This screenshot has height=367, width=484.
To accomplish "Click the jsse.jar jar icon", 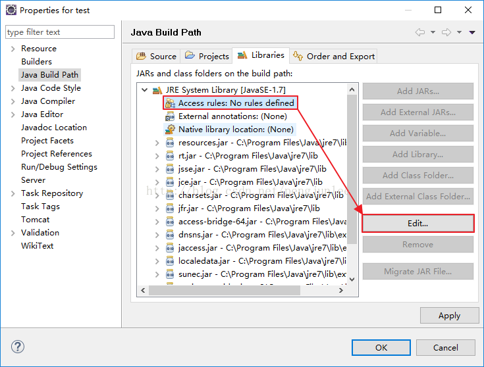I will coord(170,169).
